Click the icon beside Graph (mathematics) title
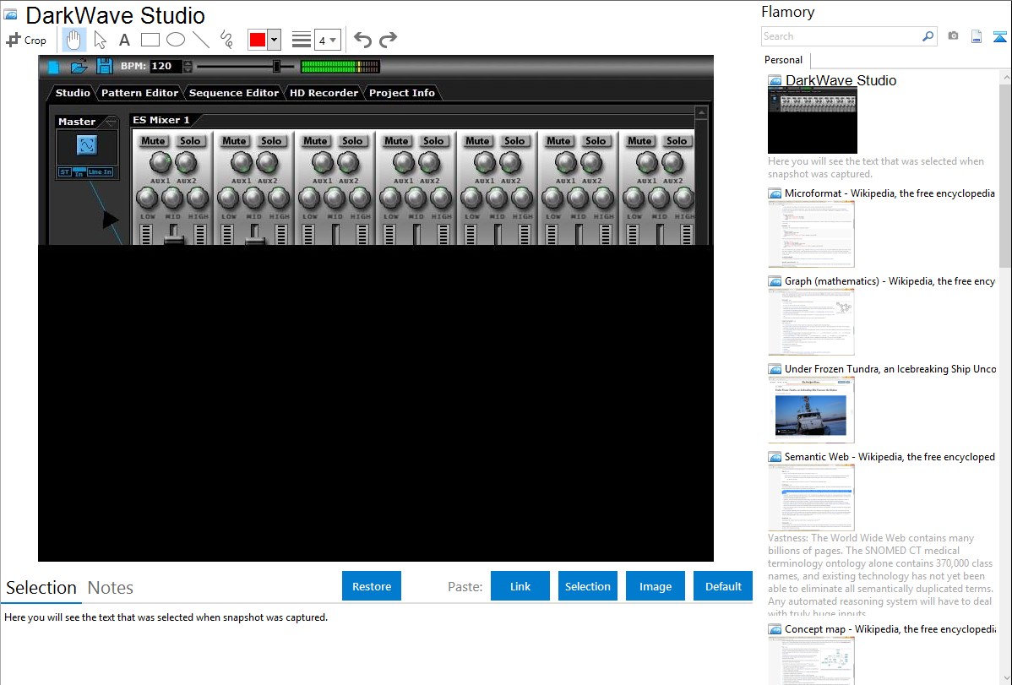 [775, 281]
